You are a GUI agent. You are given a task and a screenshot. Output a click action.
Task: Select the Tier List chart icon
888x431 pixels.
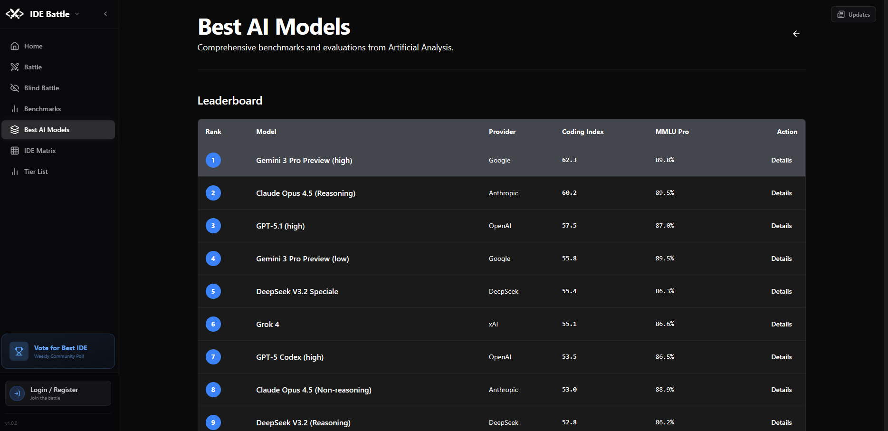[x=15, y=171]
